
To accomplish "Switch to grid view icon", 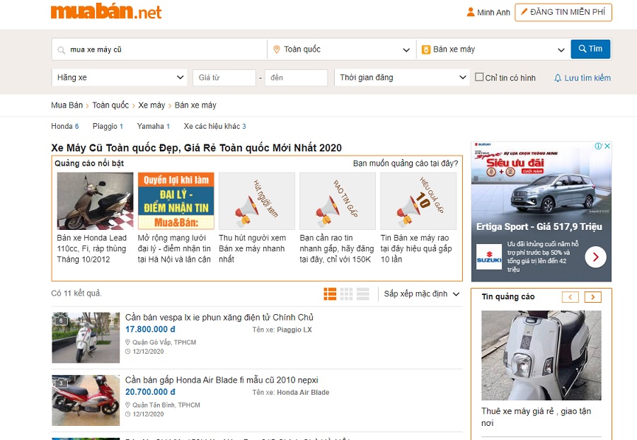I will 347,294.
